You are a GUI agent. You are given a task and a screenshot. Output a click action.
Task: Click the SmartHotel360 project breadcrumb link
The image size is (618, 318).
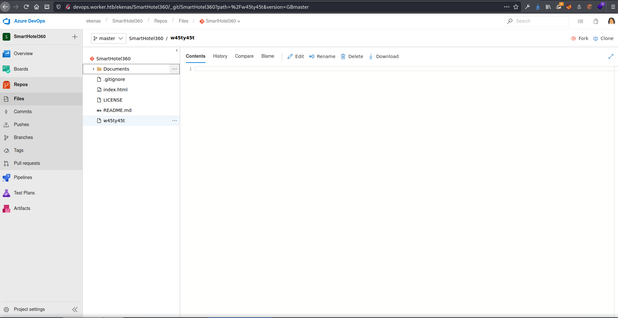(127, 21)
